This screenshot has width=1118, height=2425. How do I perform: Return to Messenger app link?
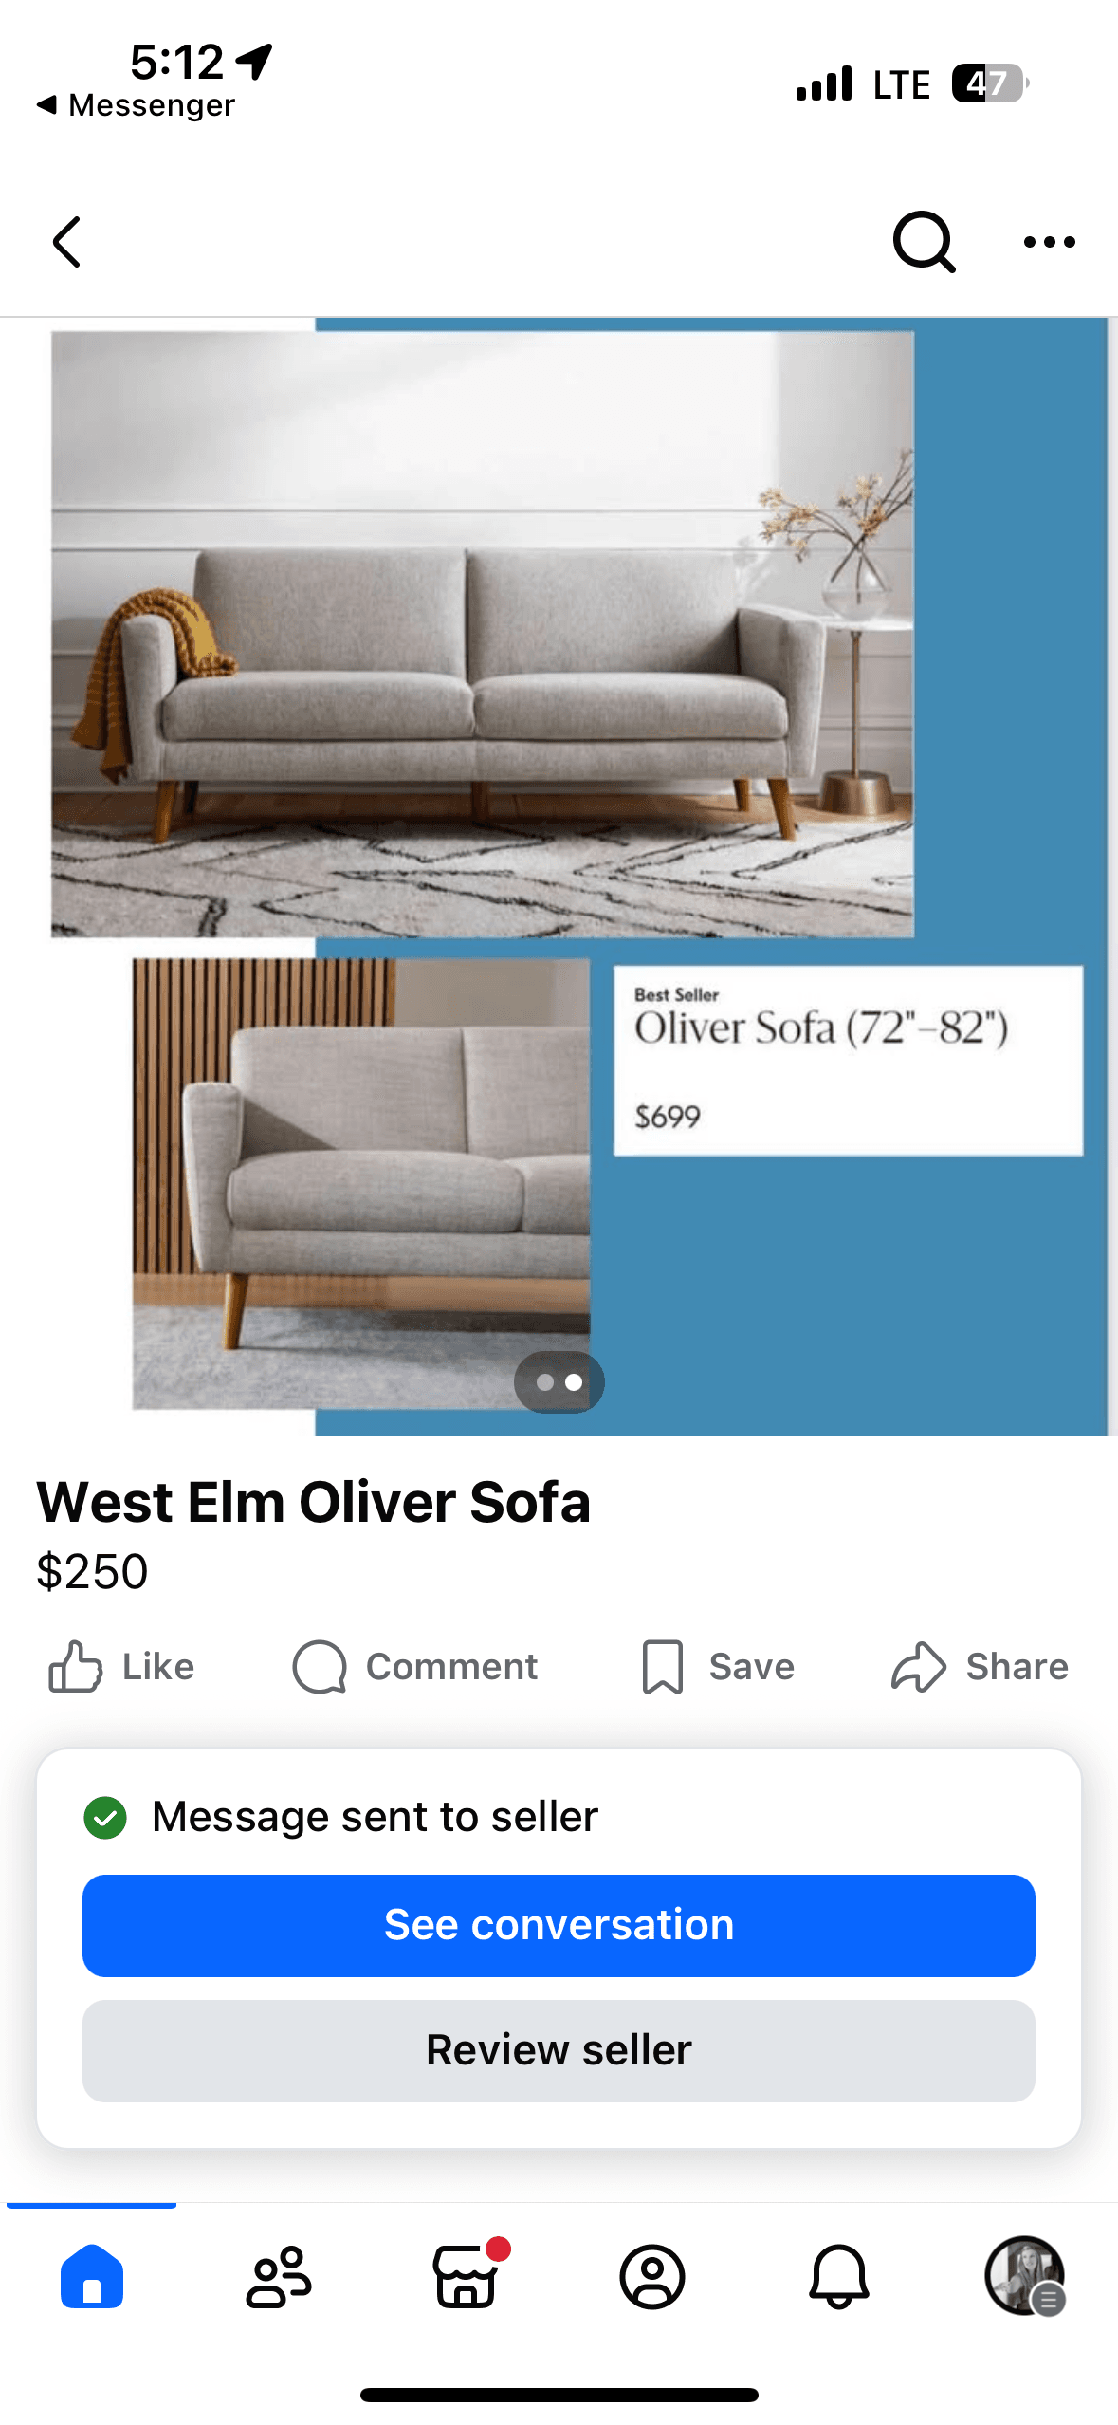tap(136, 105)
